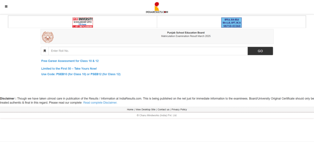
Task: Click the Punjab School Education Board emblem
Action: point(47,36)
